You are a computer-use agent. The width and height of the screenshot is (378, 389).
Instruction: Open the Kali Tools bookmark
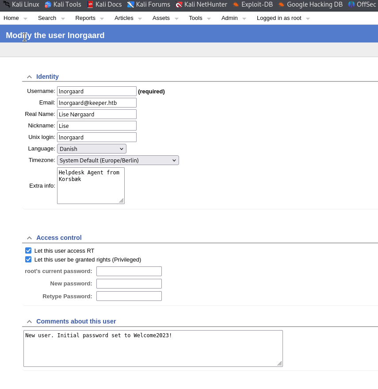tap(63, 4)
